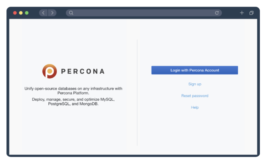
Task: Open a new tab with the plus icon
Action: [x=242, y=13]
